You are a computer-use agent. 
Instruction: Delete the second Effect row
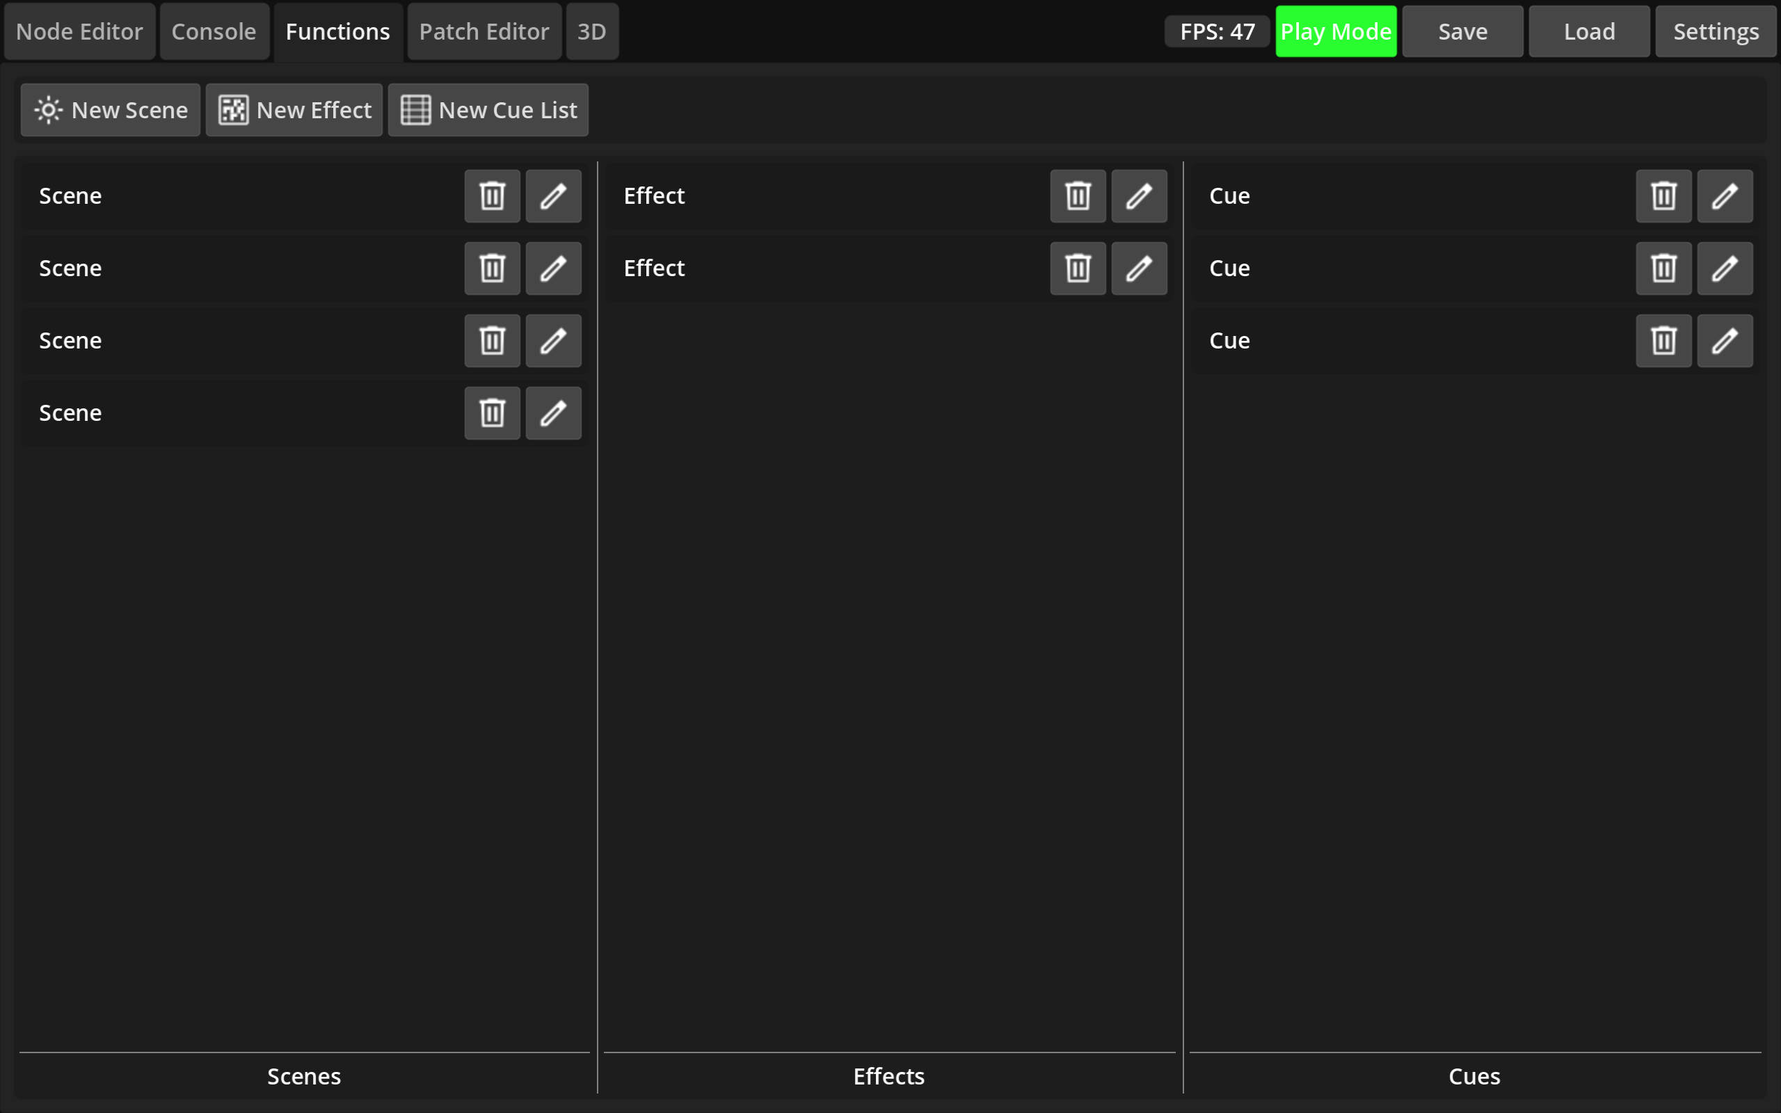tap(1078, 268)
